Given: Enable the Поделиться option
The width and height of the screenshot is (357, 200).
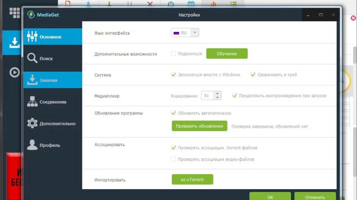Looking at the screenshot, I should click(x=173, y=54).
